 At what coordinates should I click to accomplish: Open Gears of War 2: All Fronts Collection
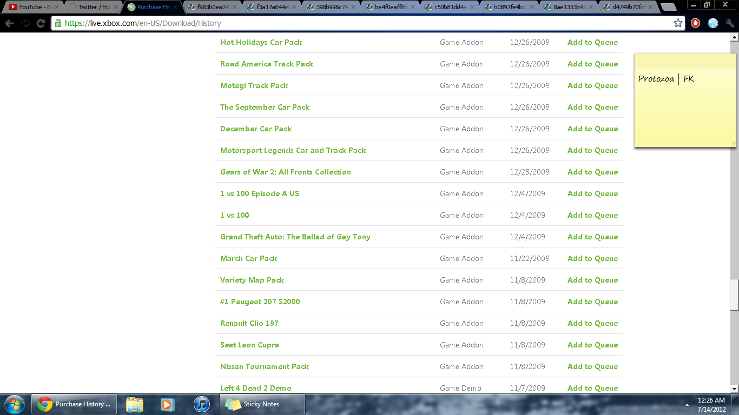point(286,172)
